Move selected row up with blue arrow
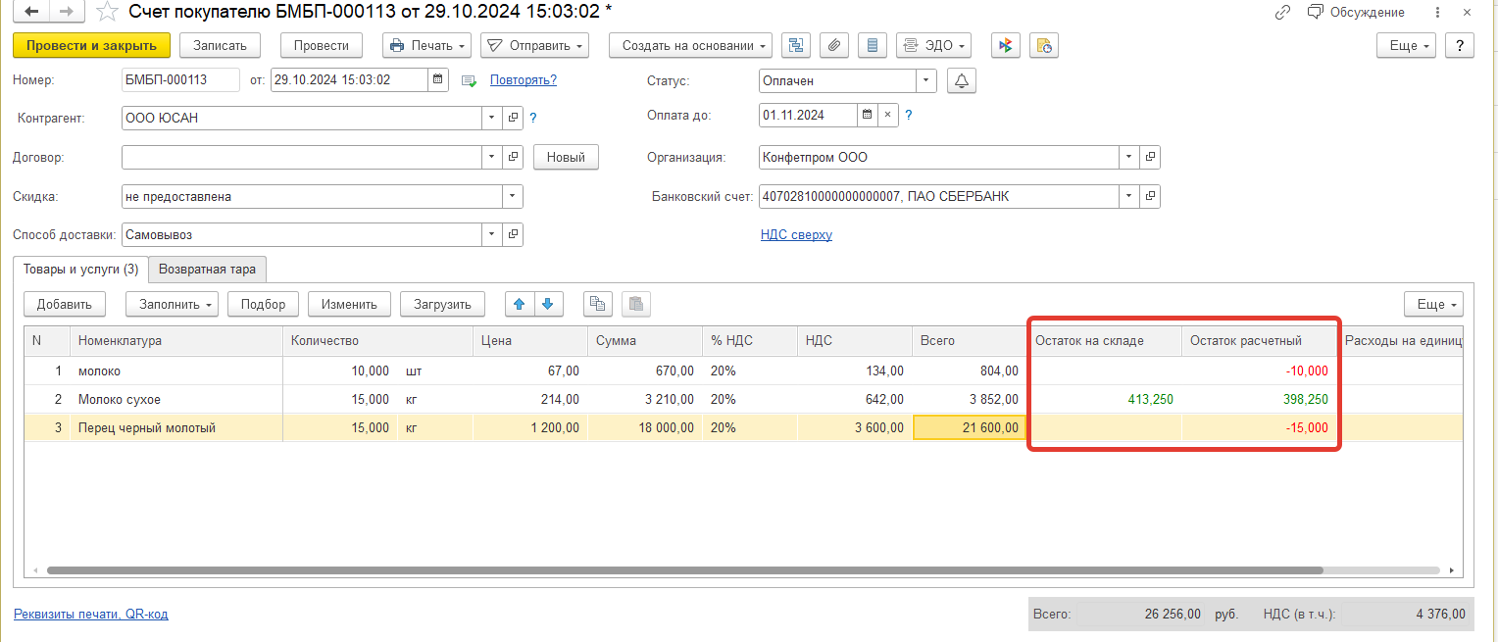This screenshot has height=642, width=1498. 520,304
